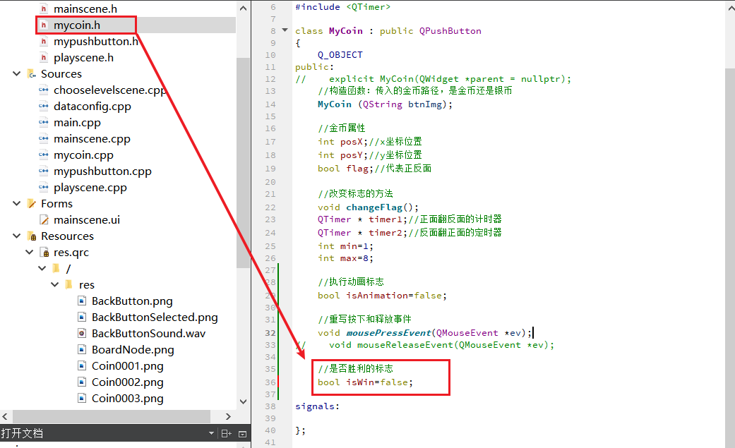Select the res folder in resources
This screenshot has height=448, width=735.
tap(86, 284)
